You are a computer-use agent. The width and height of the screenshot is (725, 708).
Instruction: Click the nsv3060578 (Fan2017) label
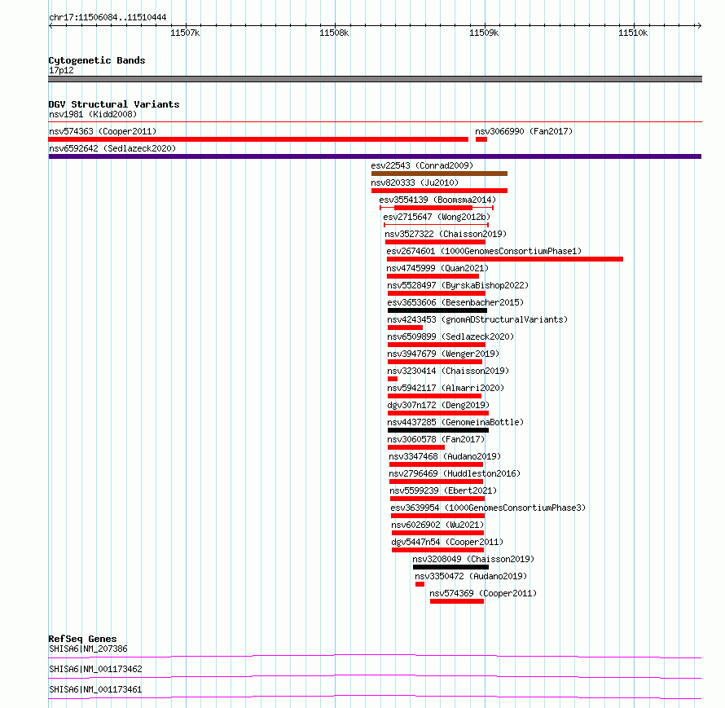click(x=436, y=439)
